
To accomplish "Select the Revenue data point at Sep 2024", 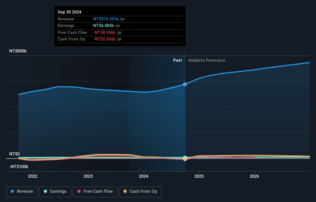I will pos(185,84).
